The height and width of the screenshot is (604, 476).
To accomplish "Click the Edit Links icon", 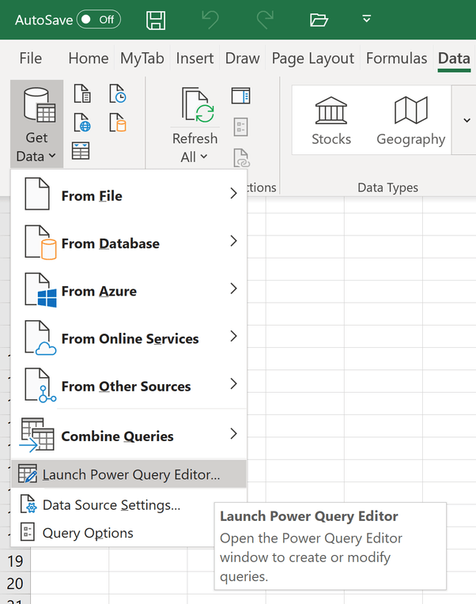I will point(242,158).
